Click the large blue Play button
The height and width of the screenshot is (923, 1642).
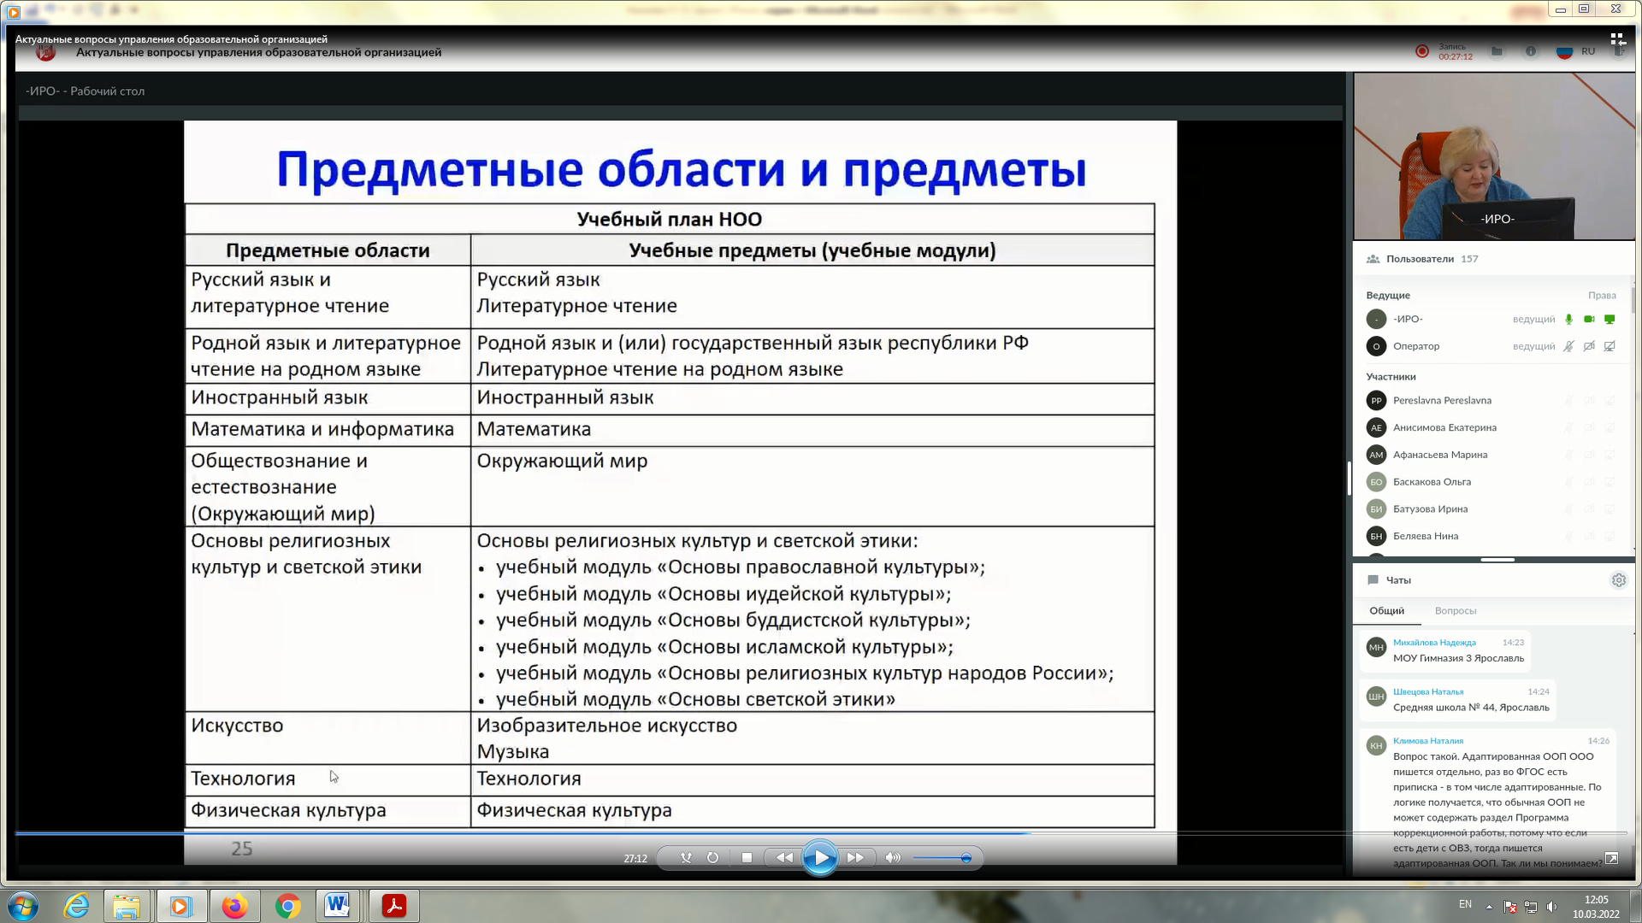point(819,858)
